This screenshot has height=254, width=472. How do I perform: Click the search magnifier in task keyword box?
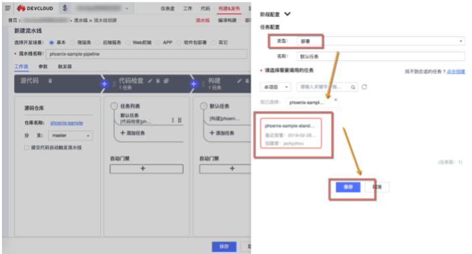tap(353, 87)
